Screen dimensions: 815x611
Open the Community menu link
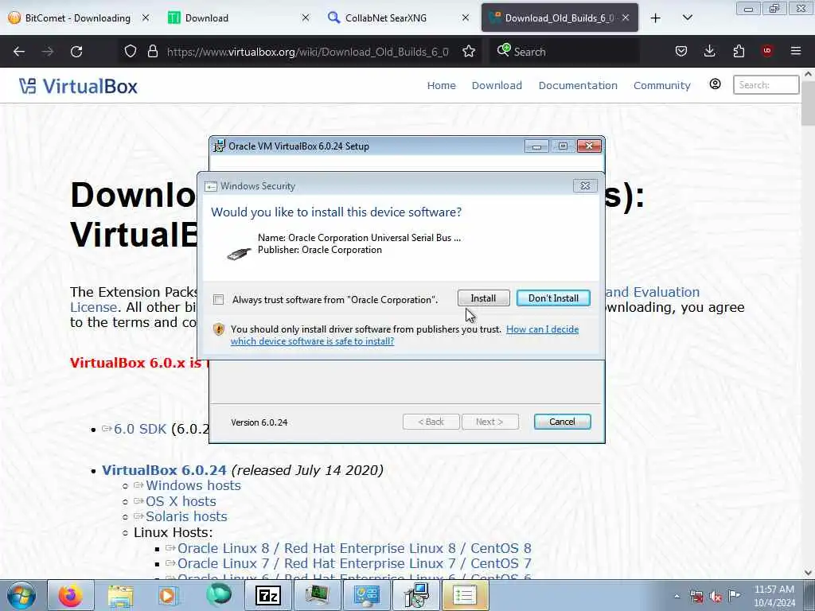click(661, 85)
